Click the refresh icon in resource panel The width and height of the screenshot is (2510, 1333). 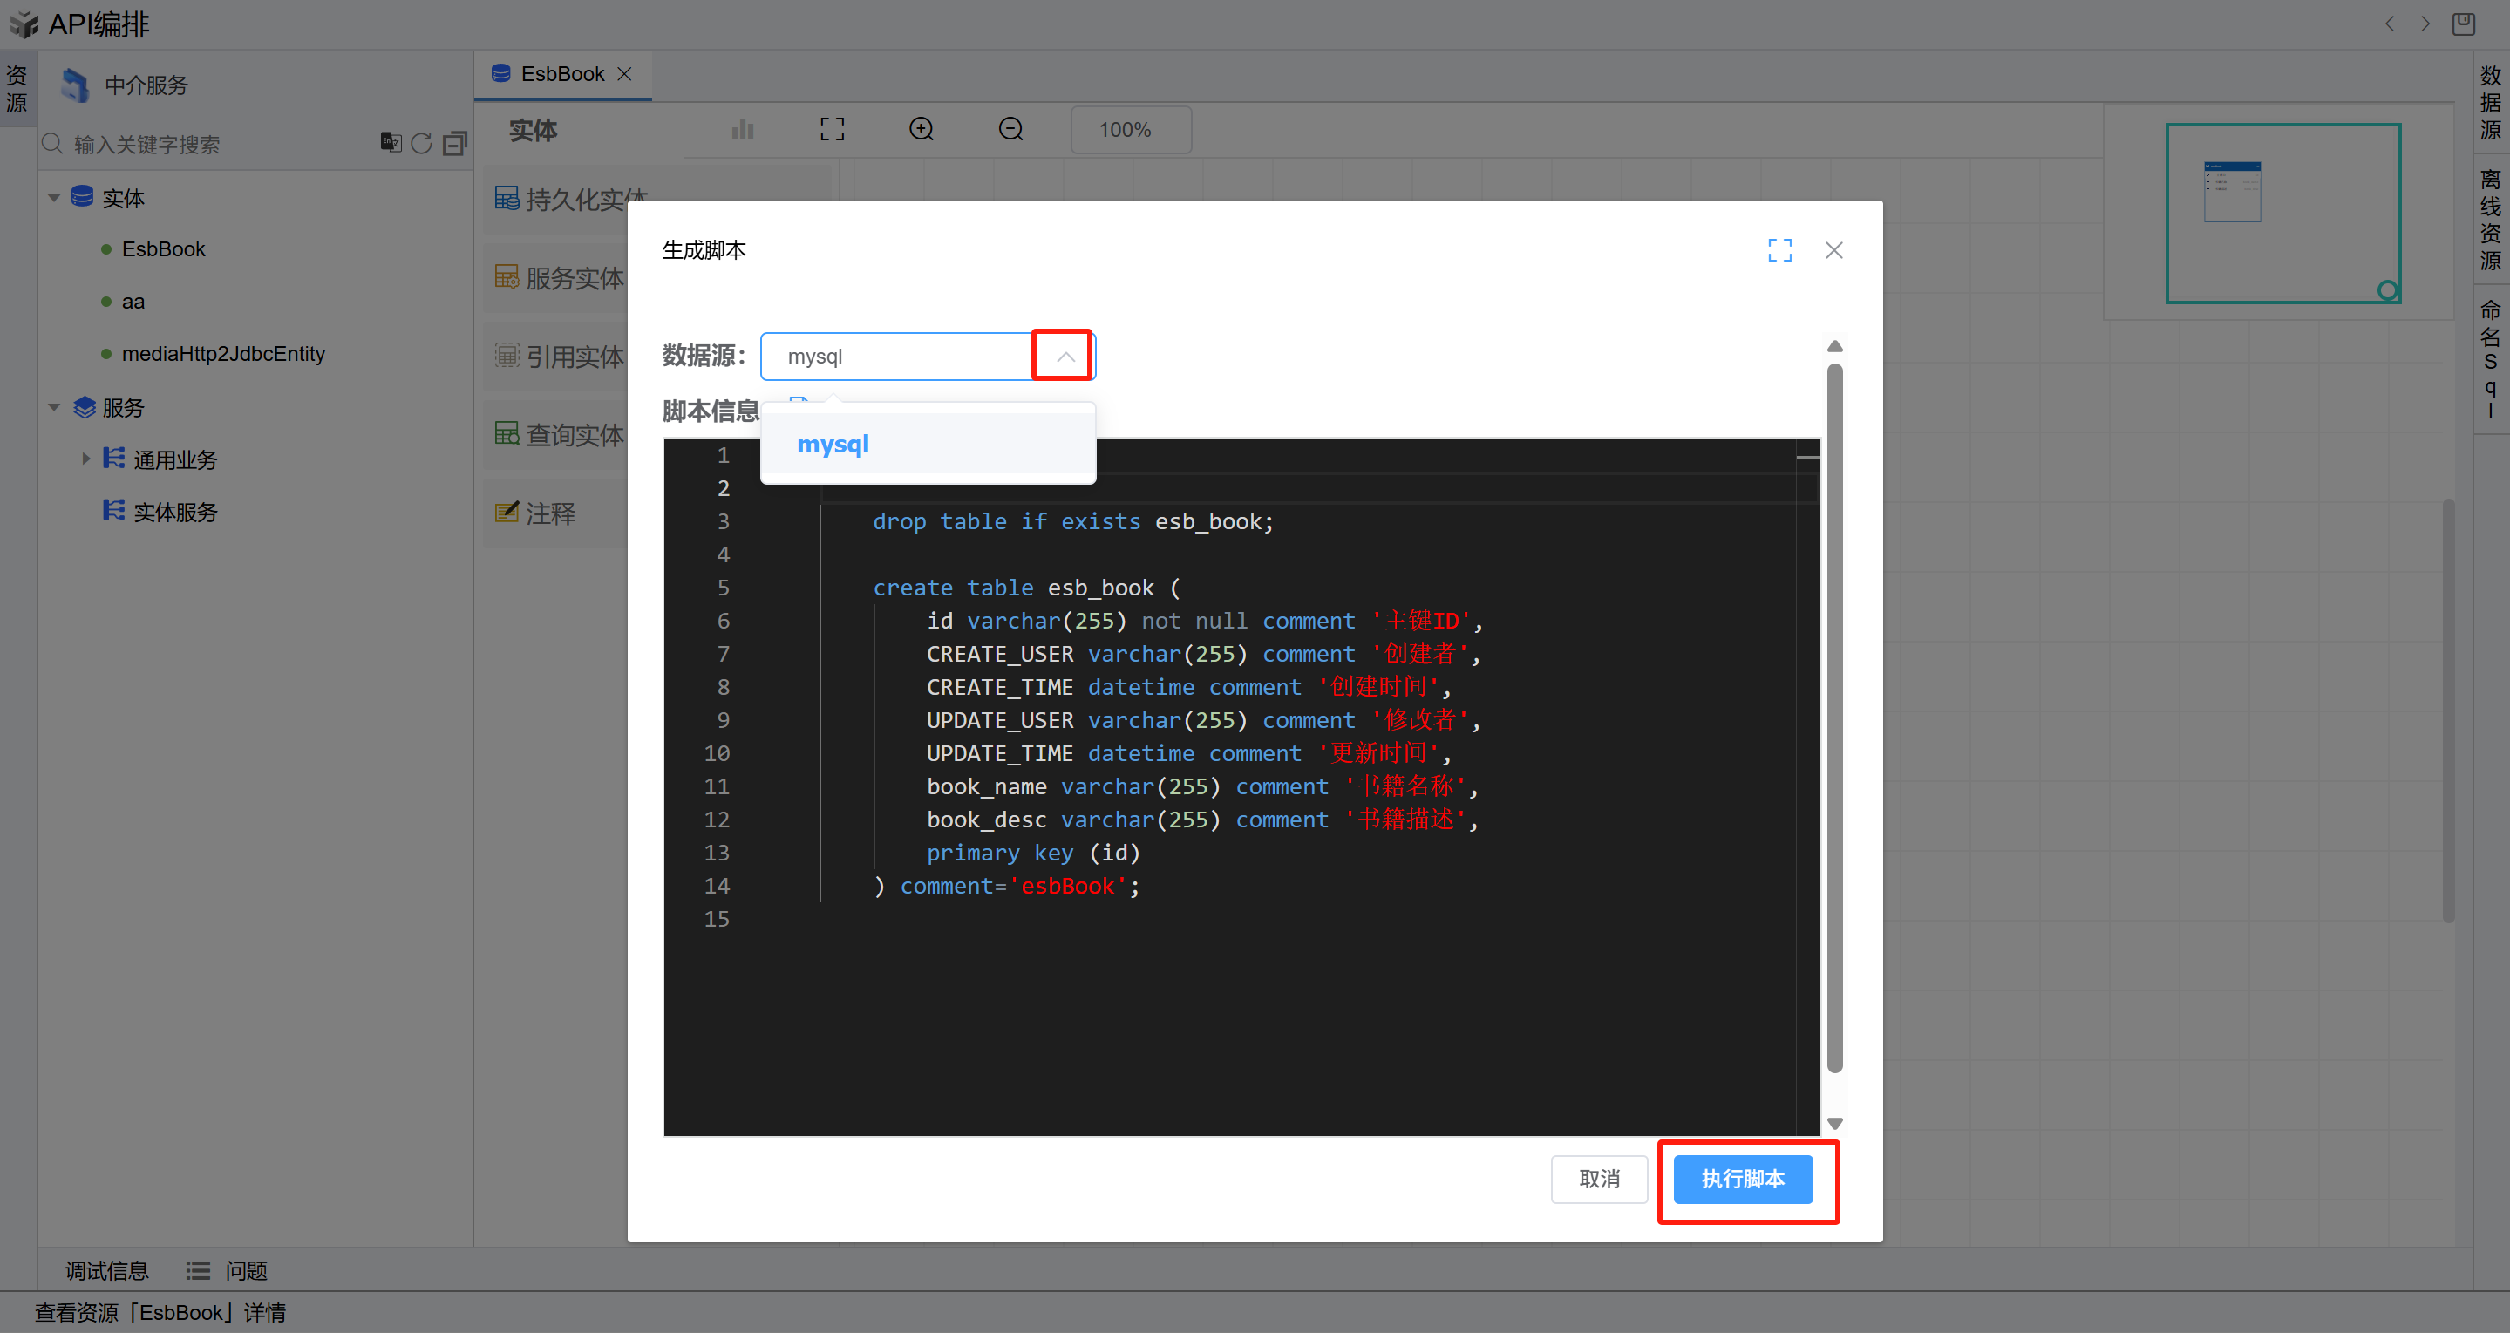421,143
